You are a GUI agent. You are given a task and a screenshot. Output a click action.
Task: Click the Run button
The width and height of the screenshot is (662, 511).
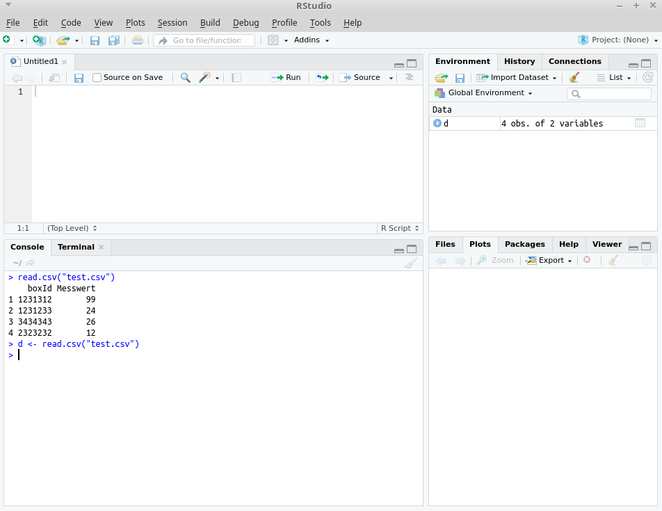click(x=286, y=78)
